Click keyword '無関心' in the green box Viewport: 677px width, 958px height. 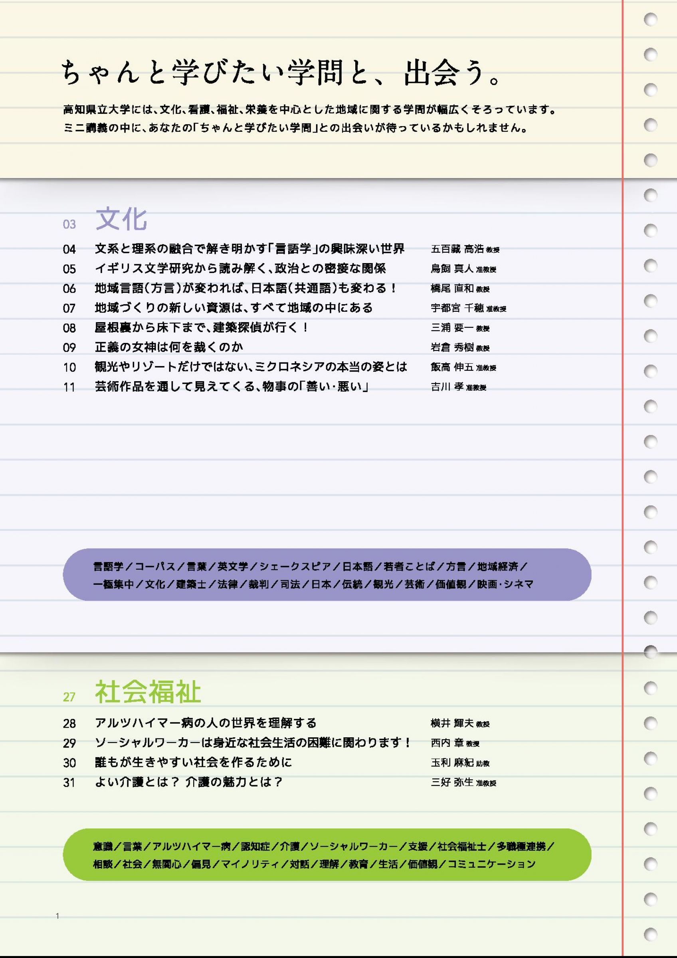pos(167,864)
